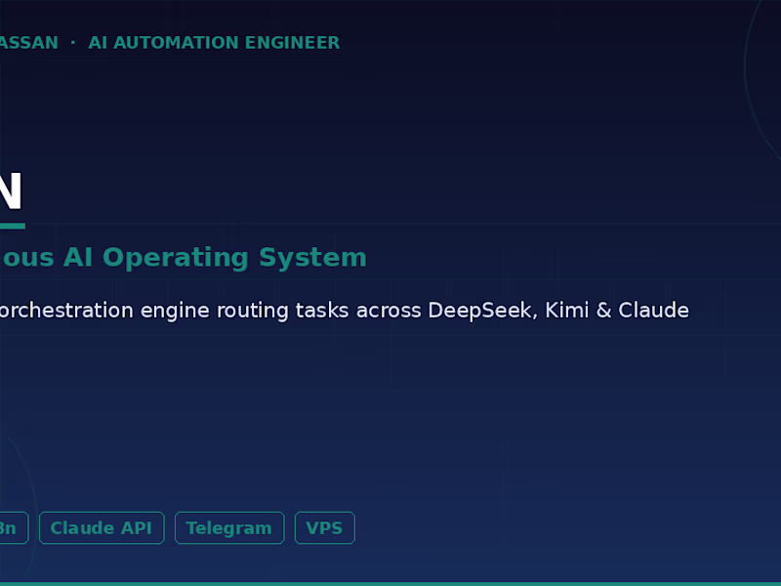Click the Claude API tag
This screenshot has height=586, width=781.
[102, 528]
